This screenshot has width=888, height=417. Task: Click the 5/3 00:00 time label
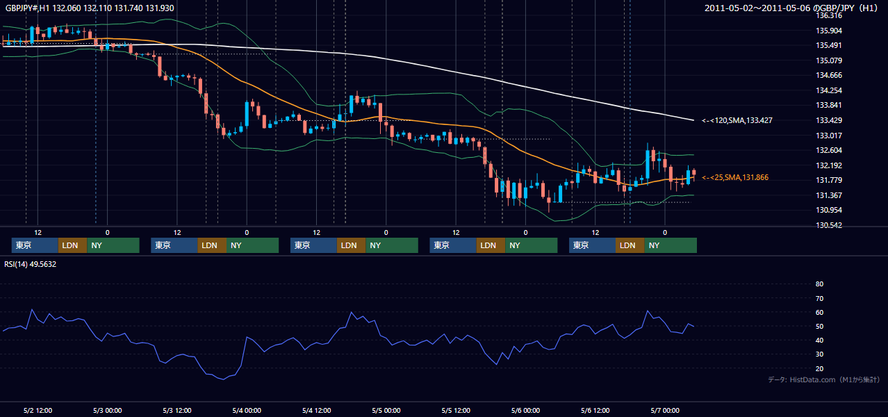click(107, 410)
